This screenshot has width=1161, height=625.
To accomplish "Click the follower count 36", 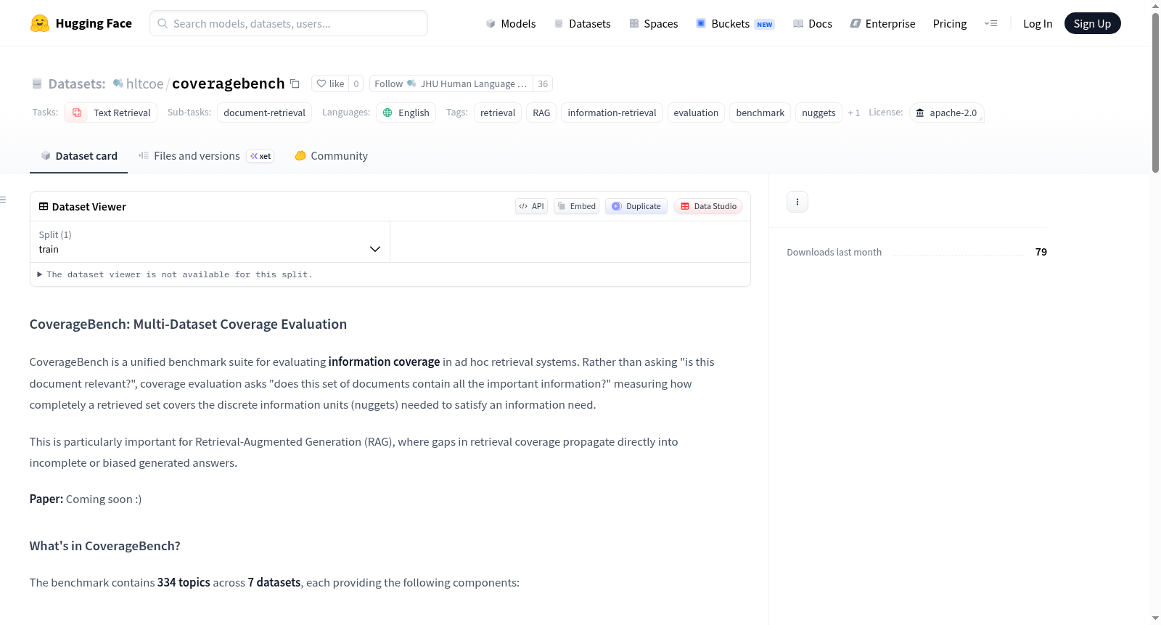I will [543, 83].
